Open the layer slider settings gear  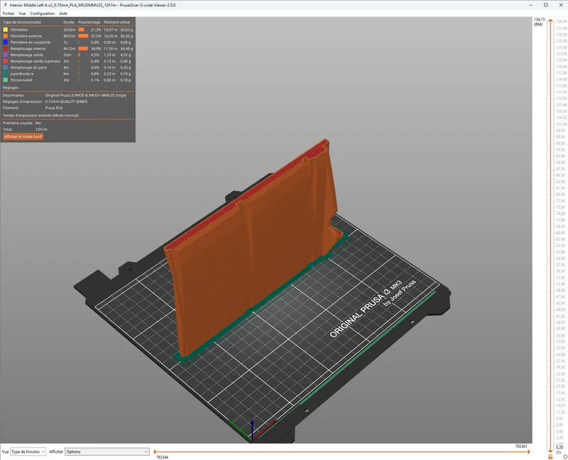pyautogui.click(x=564, y=456)
